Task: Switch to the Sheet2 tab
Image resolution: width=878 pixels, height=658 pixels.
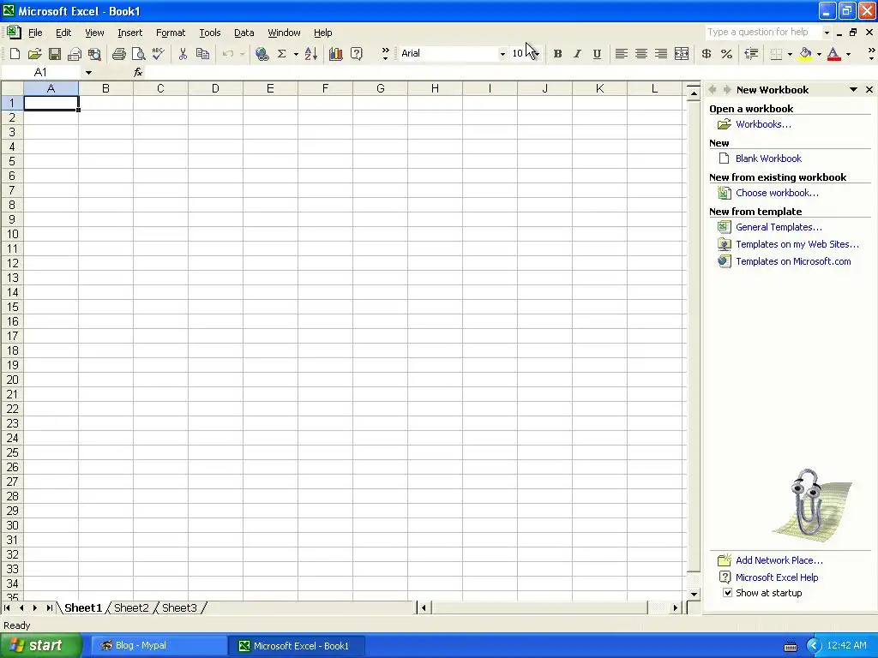Action: click(x=131, y=607)
